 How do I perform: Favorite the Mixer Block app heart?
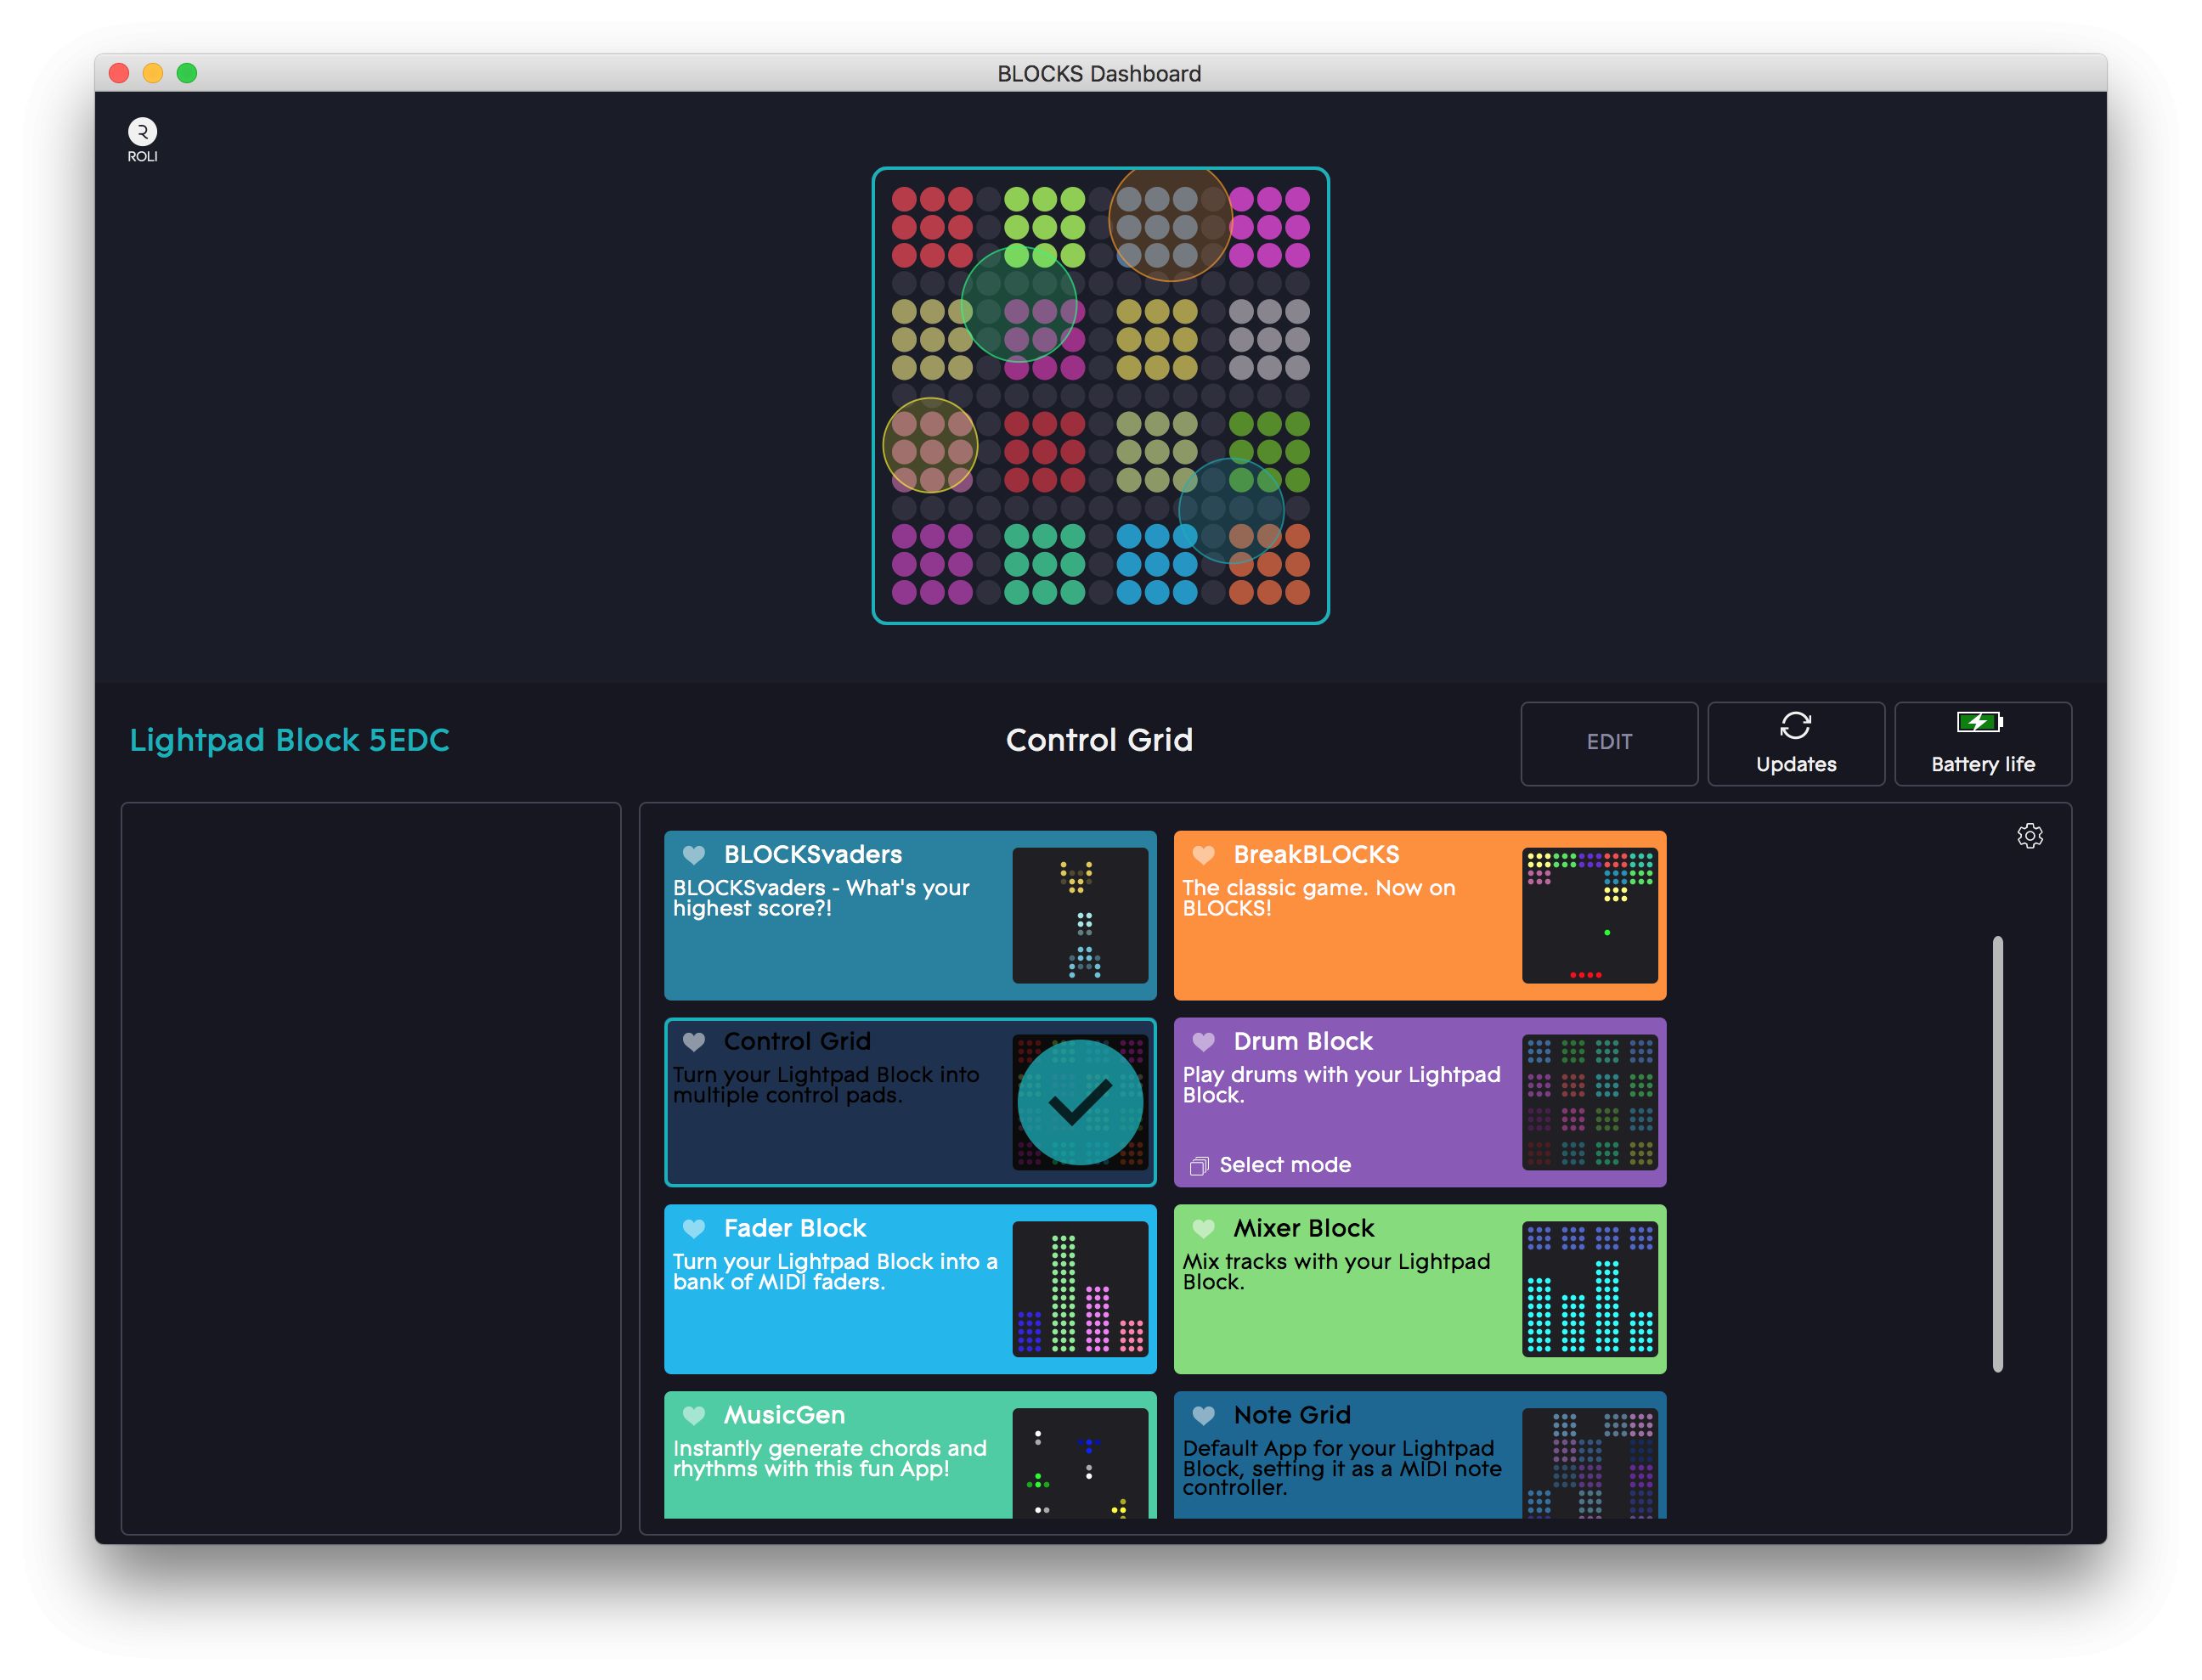tap(1203, 1228)
